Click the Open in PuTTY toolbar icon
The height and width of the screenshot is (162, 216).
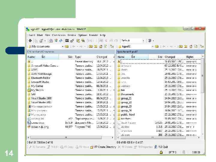click(72, 40)
